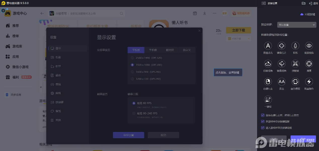Viewport: 319px width, 151px height.
Task: Pick the 键盘行走 D-pad key icon
Action: pyautogui.click(x=282, y=46)
